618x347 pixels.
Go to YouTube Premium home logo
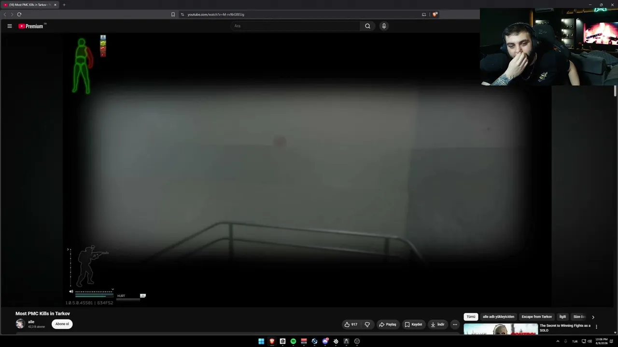pyautogui.click(x=32, y=26)
